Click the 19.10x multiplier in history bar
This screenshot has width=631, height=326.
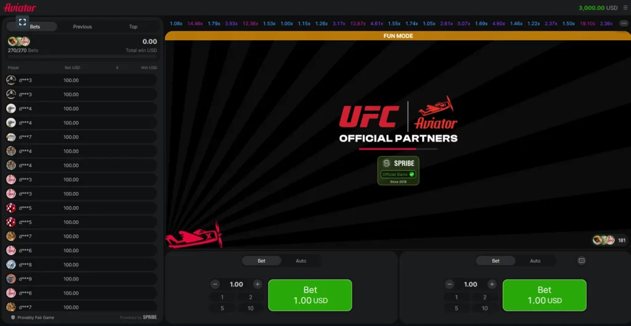tap(587, 23)
